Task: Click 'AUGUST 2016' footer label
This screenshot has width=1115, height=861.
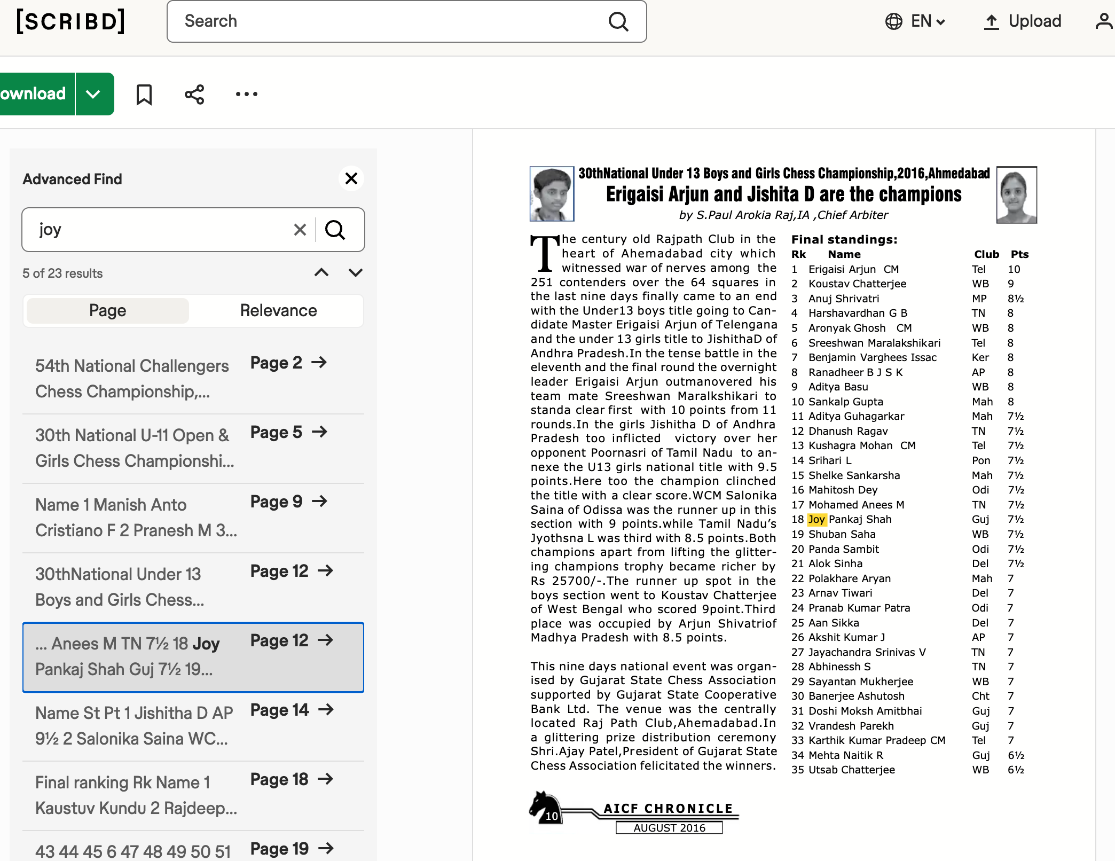Action: [x=669, y=828]
